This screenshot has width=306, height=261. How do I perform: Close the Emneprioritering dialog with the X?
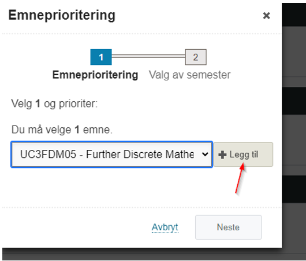point(266,16)
